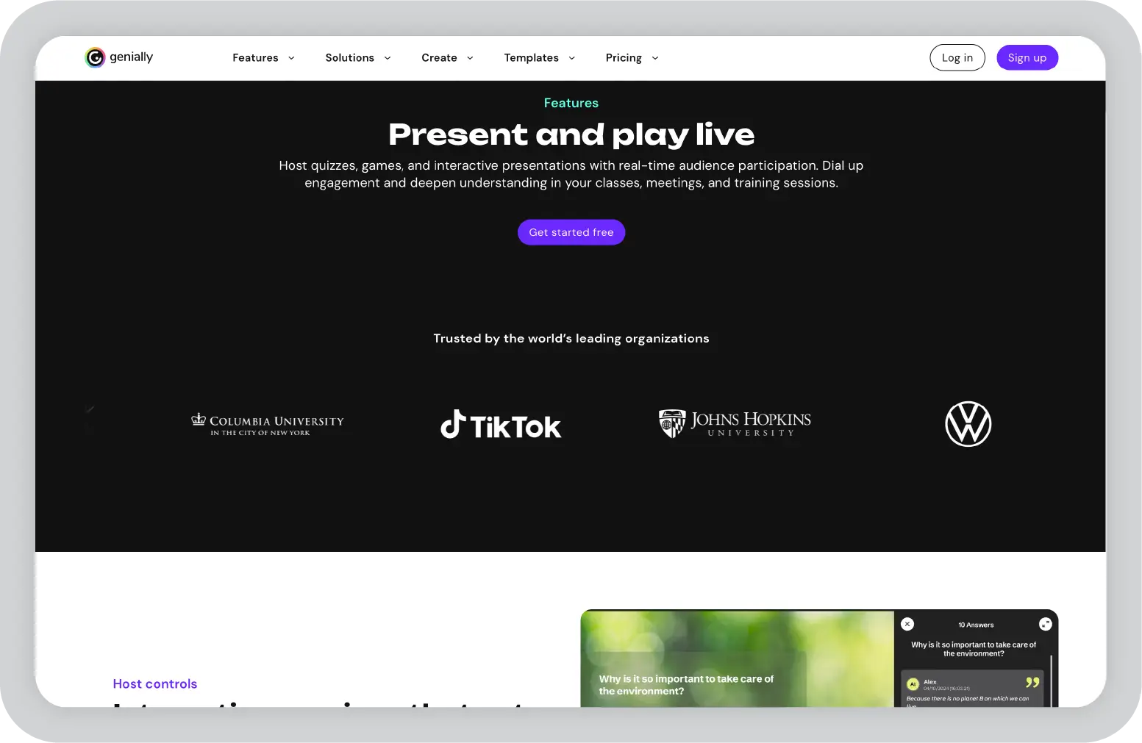Click Trusted by the world's leading organizations text

coord(571,338)
